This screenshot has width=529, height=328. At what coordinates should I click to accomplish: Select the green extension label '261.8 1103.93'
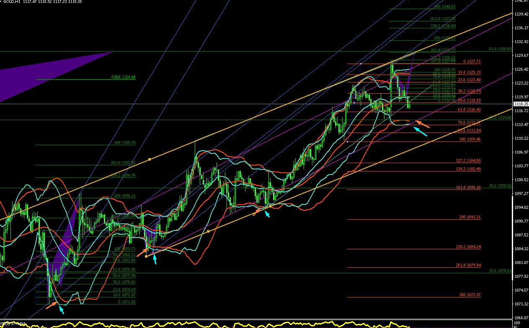point(123,163)
